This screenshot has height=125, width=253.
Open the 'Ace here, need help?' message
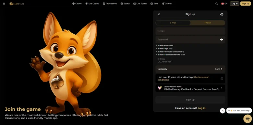click(239, 111)
